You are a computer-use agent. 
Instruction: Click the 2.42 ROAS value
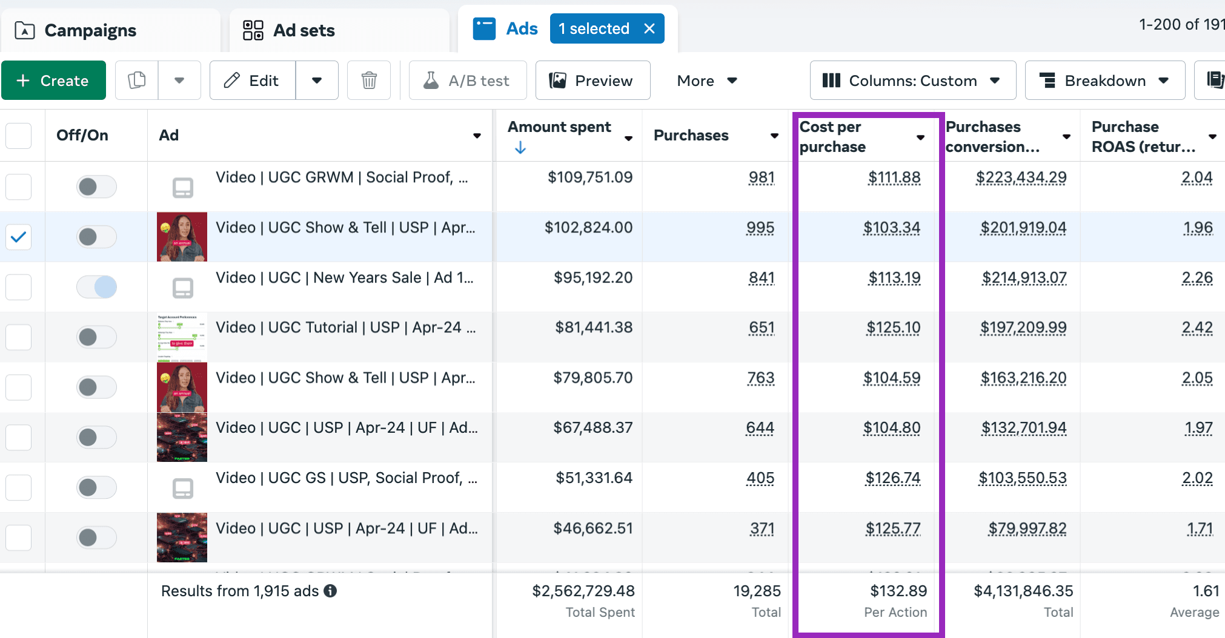point(1197,327)
